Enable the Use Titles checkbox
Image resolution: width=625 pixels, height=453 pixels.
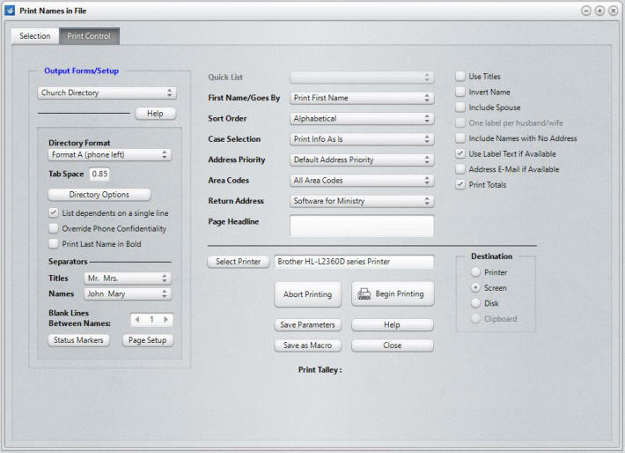coord(460,77)
